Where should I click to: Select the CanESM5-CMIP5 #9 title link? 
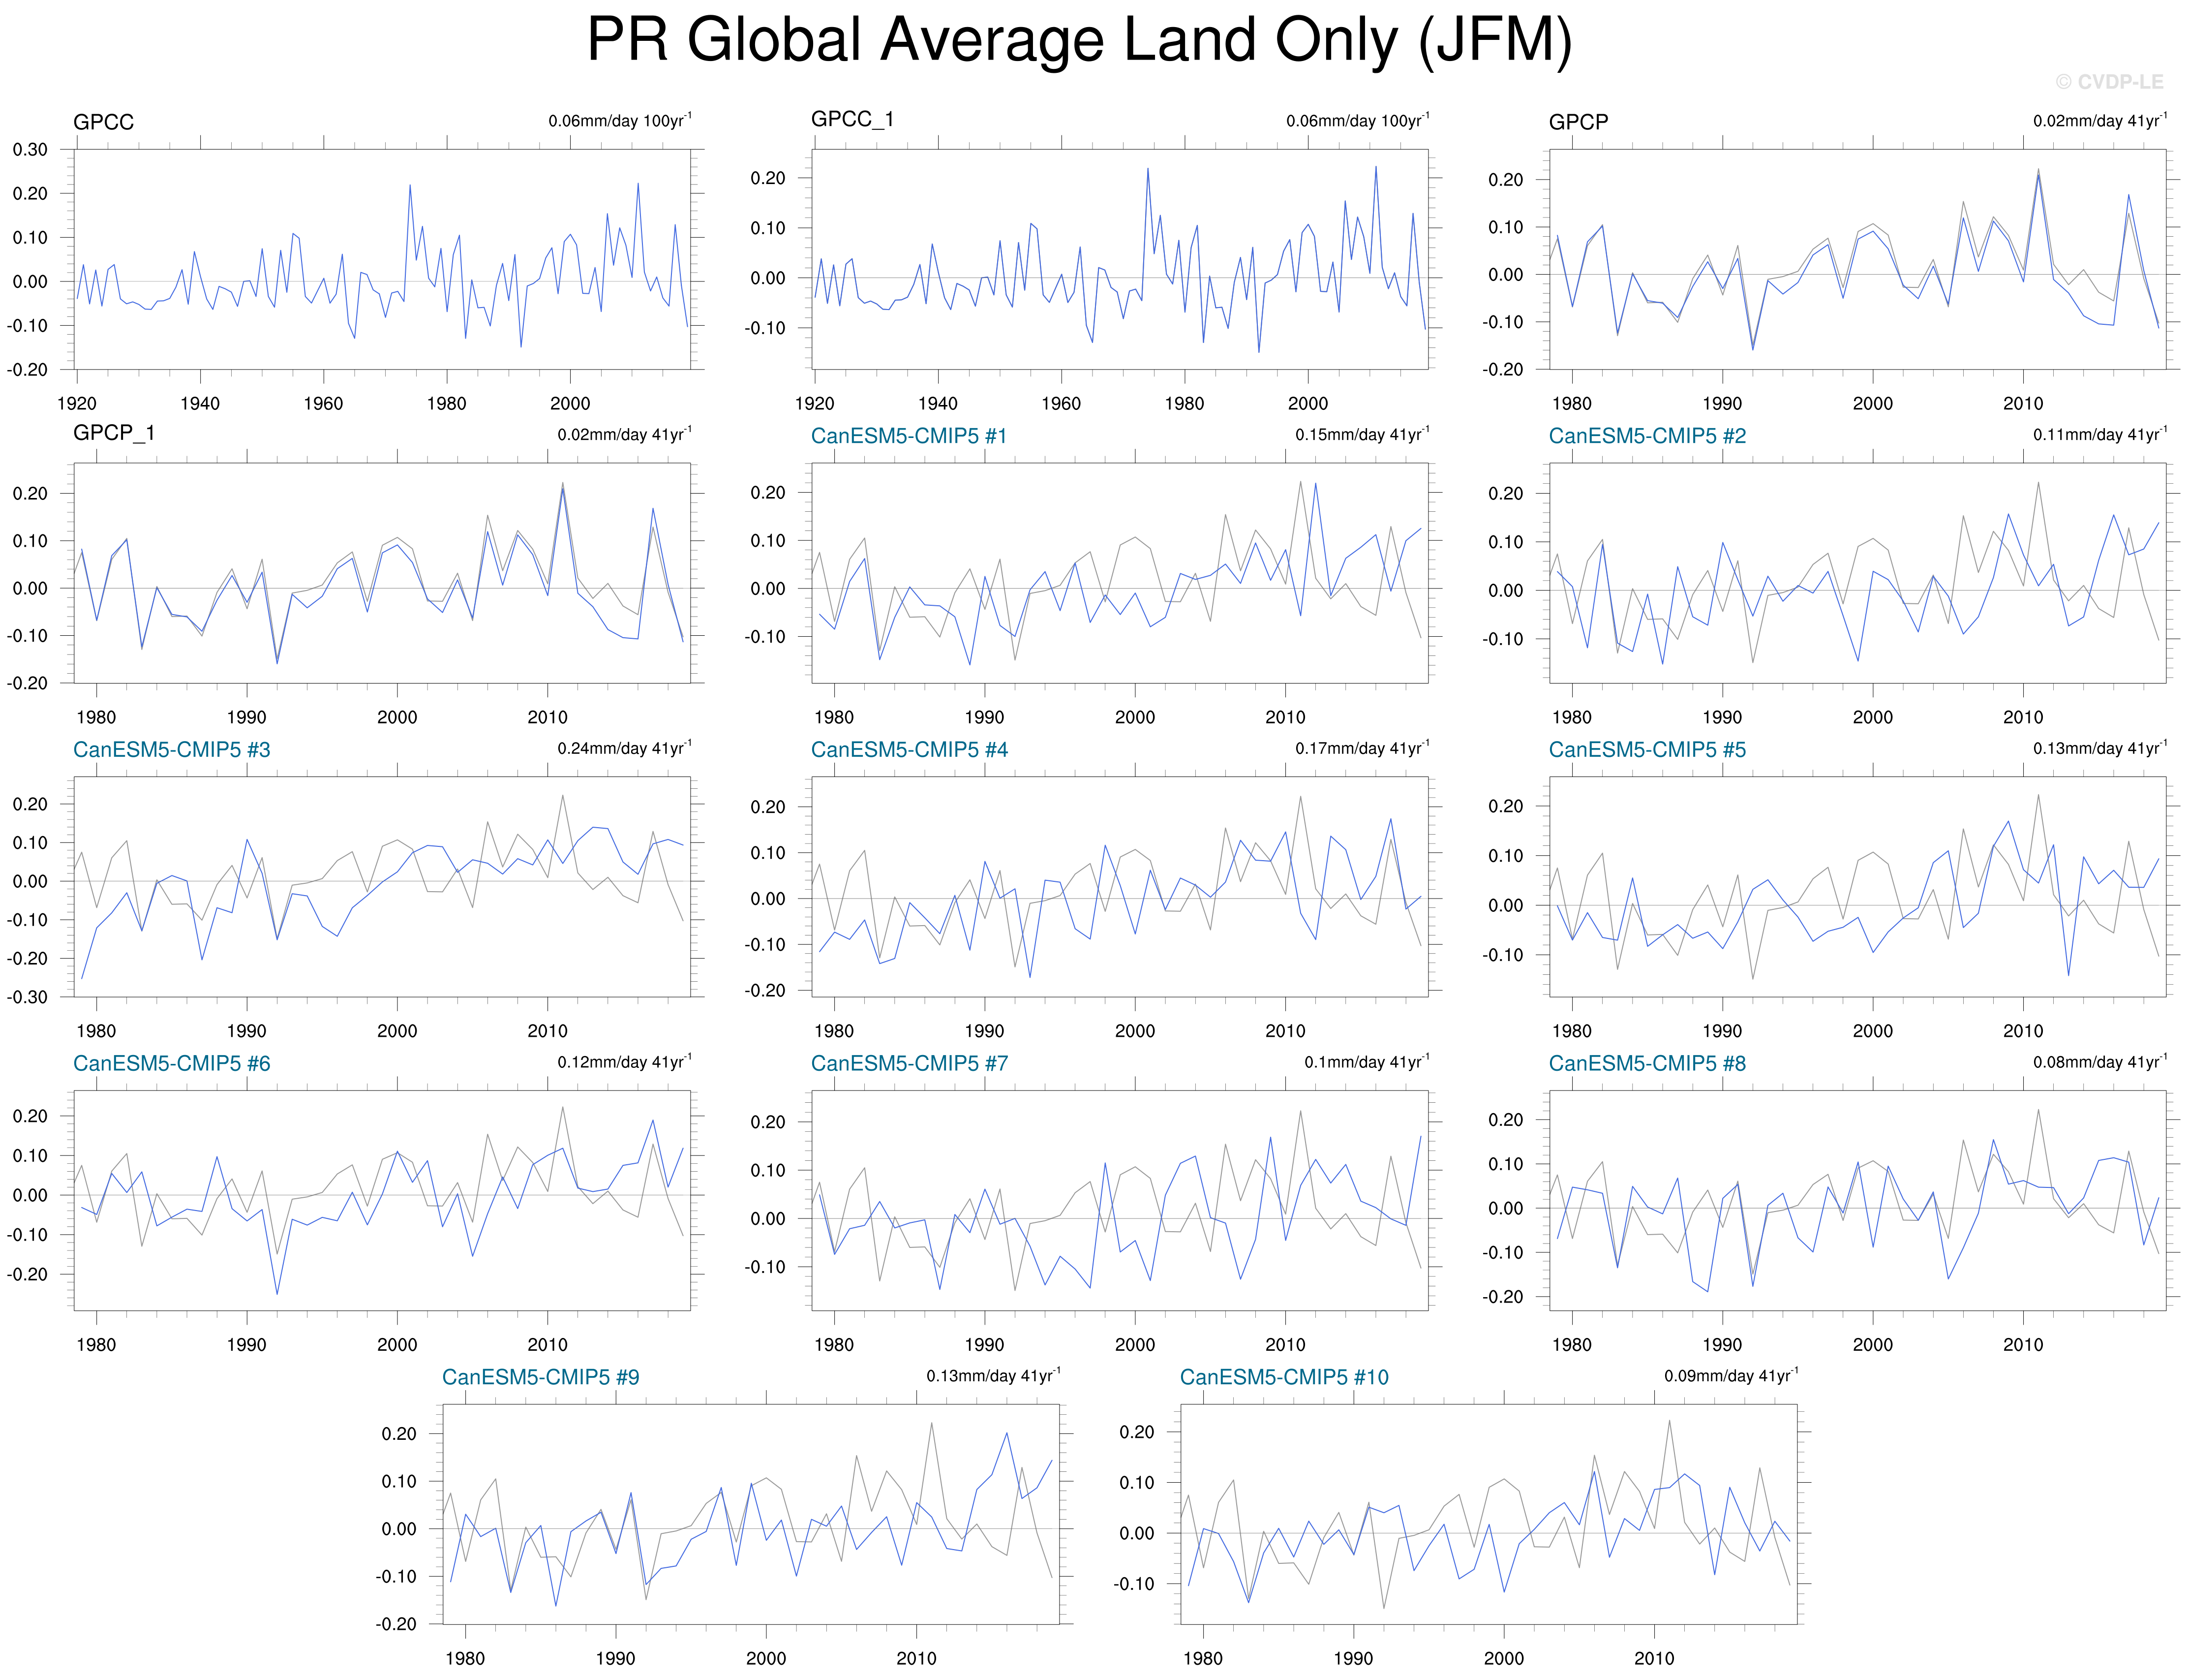pyautogui.click(x=540, y=1377)
